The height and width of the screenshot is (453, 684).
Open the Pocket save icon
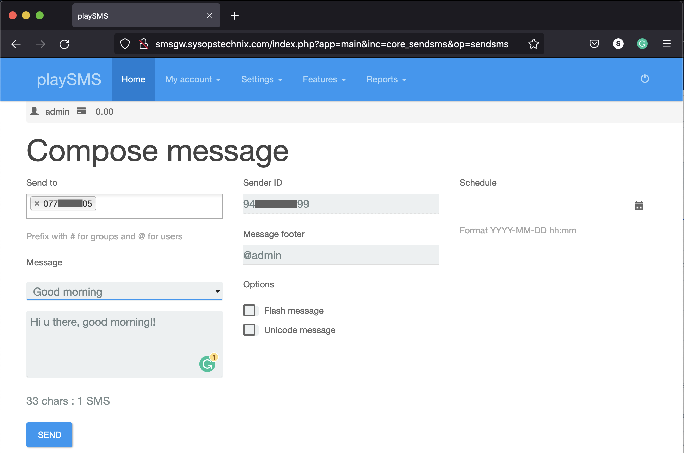click(594, 44)
